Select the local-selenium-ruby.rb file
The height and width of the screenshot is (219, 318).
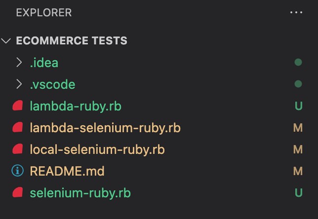coord(97,149)
